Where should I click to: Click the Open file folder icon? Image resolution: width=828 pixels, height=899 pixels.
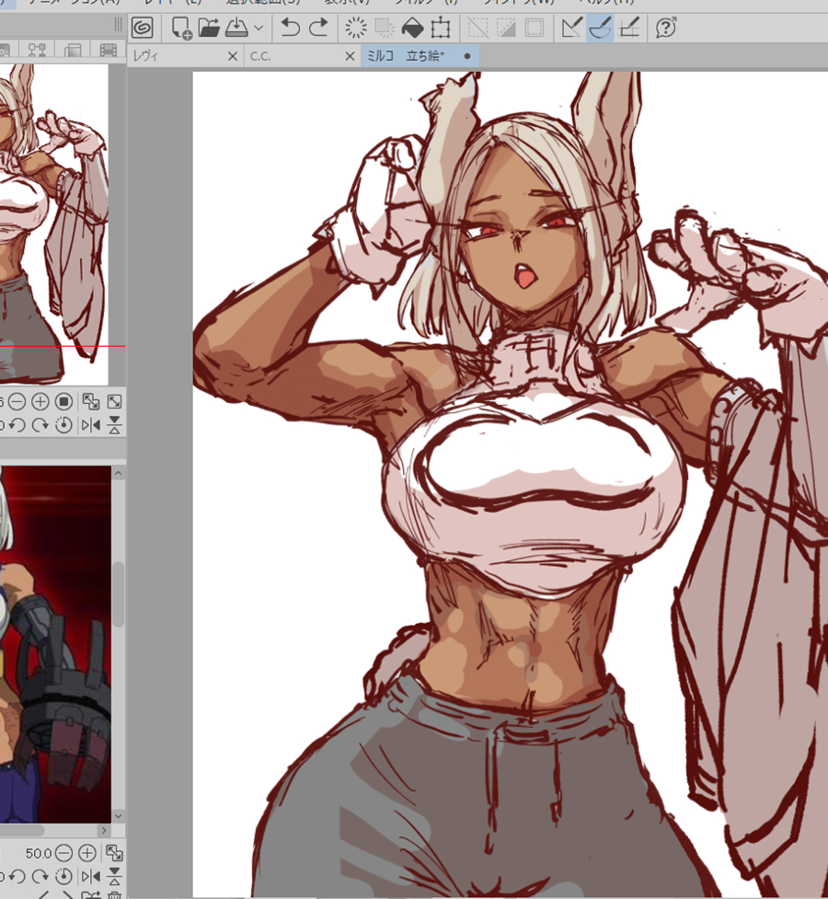209,28
